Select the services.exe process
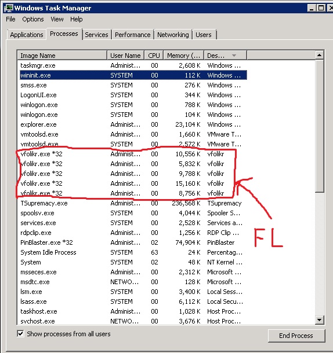The image size is (333, 353). point(132,223)
